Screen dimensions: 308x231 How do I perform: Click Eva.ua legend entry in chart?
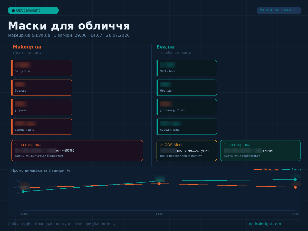pos(292,169)
